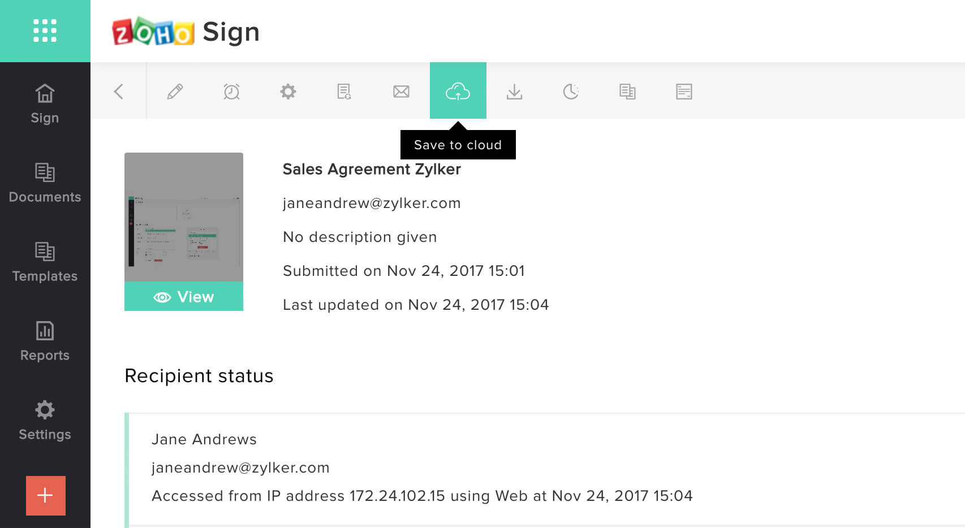Click the edit pencil icon
The width and height of the screenshot is (965, 528).
pos(175,90)
